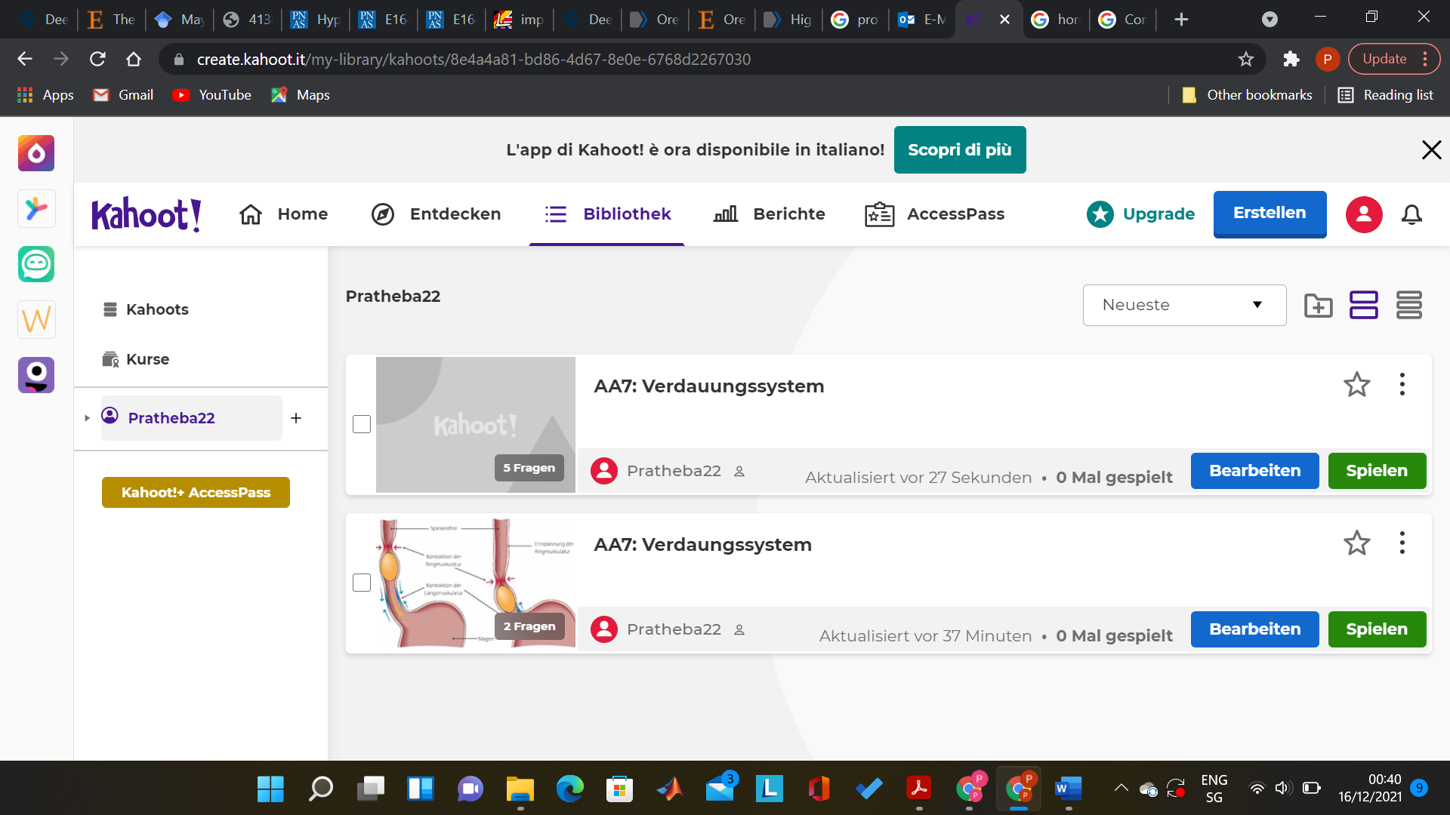Open the Apps bookmark shortcut
Image resolution: width=1450 pixels, height=815 pixels.
(45, 95)
